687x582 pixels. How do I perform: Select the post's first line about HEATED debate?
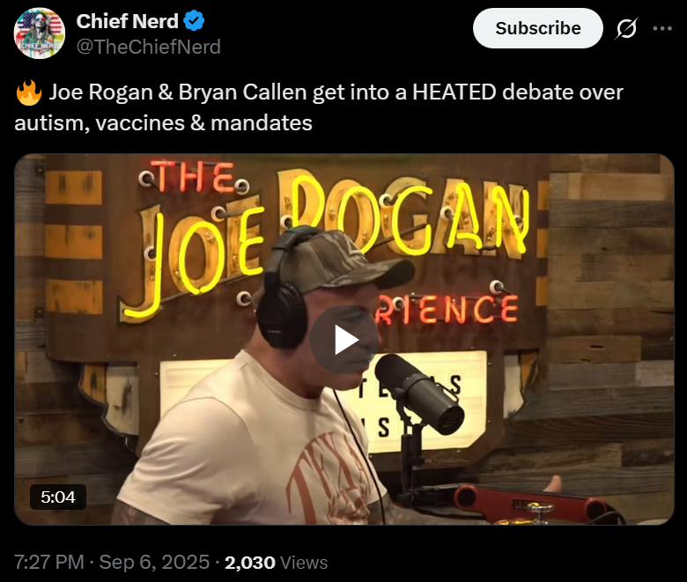tap(319, 92)
